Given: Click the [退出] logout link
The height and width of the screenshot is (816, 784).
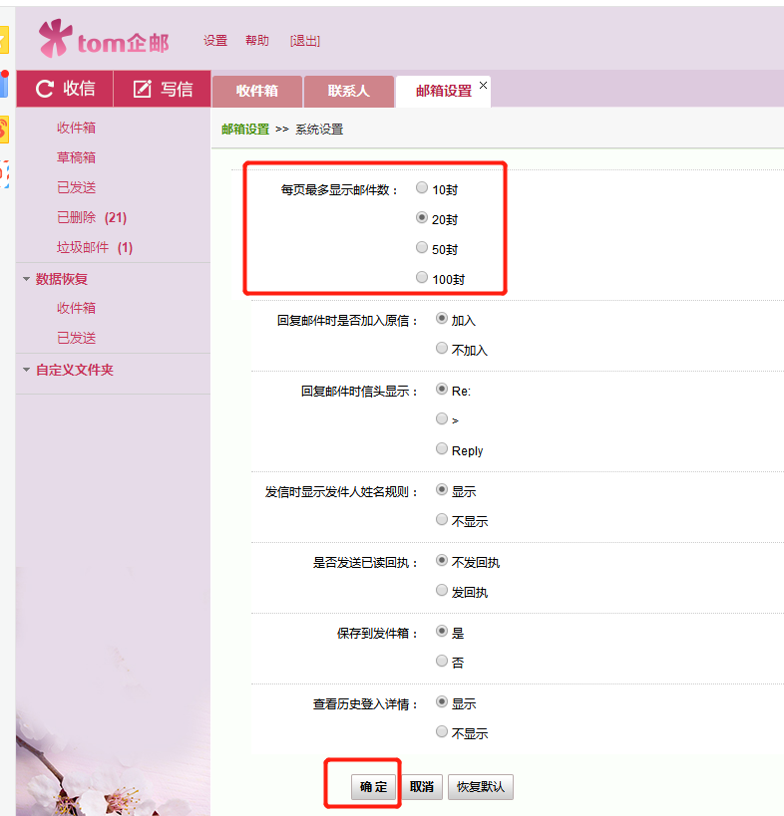Looking at the screenshot, I should click(305, 41).
